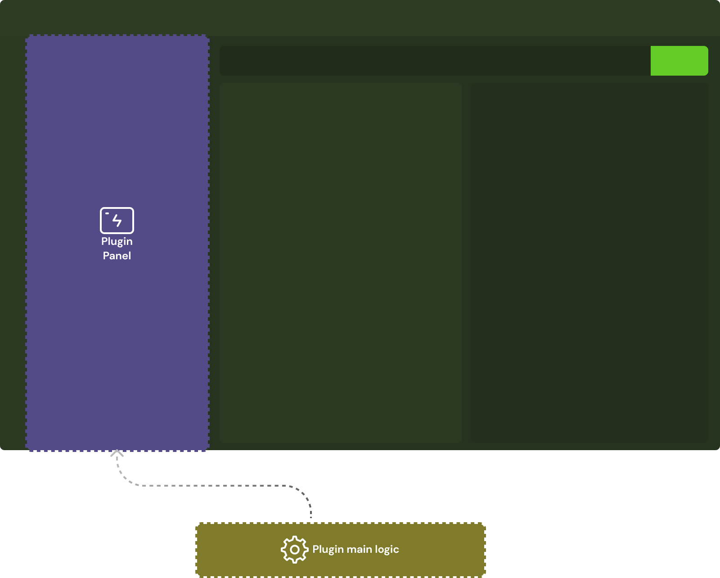Image resolution: width=720 pixels, height=578 pixels.
Task: Click the empty lower area of purple panel
Action: (117, 360)
